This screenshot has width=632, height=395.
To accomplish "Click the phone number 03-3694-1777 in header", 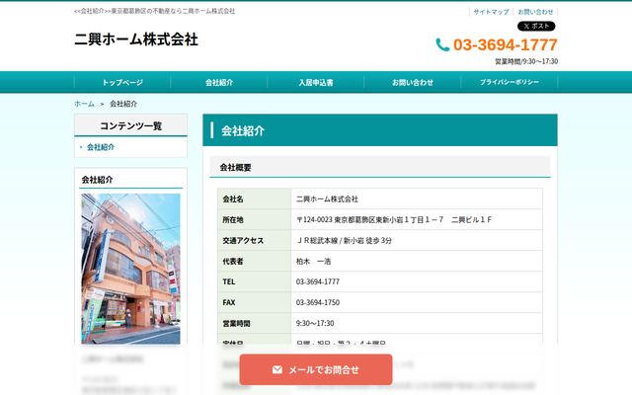I will 505,44.
